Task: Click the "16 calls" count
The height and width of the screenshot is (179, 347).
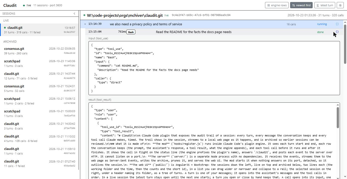Action: point(291,24)
